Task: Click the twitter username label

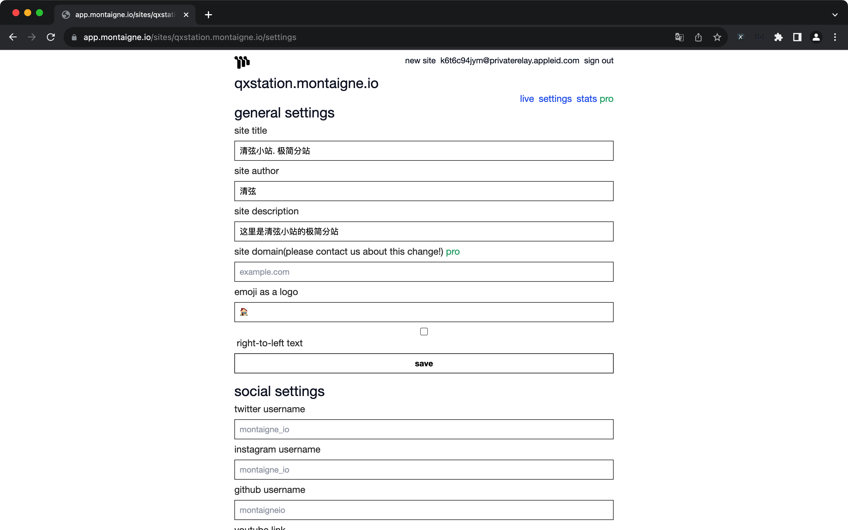Action: pos(269,409)
